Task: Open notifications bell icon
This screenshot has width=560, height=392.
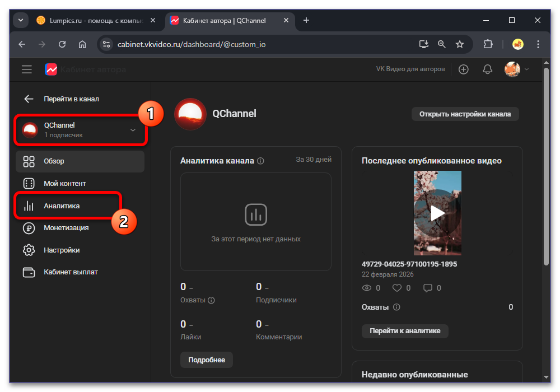Action: [x=488, y=69]
